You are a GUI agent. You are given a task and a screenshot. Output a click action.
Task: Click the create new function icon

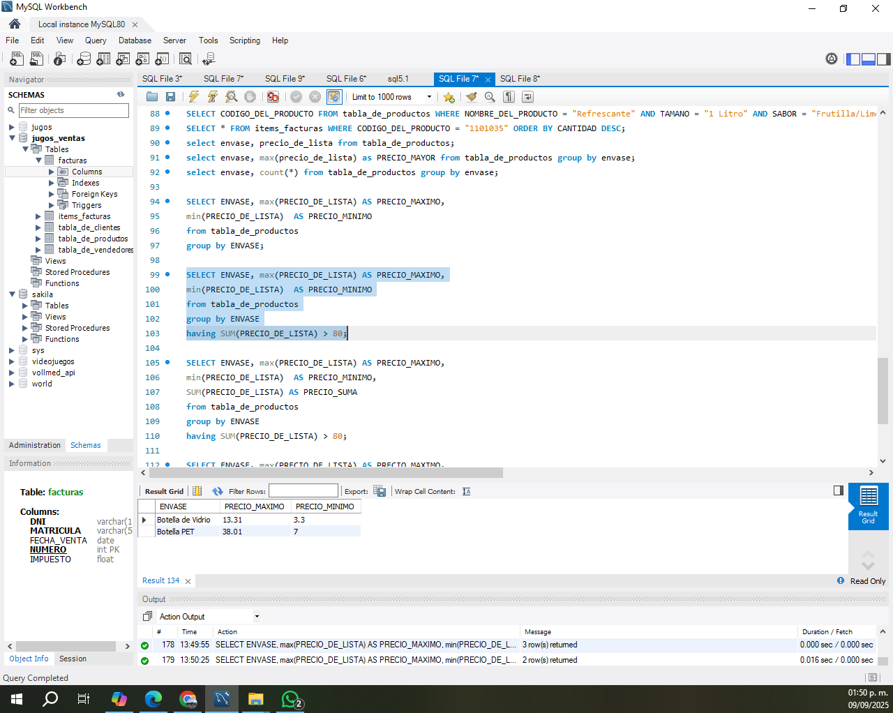tap(162, 59)
